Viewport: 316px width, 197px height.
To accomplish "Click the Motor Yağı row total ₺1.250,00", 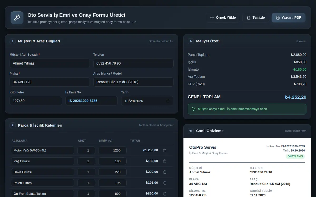I will (151, 150).
